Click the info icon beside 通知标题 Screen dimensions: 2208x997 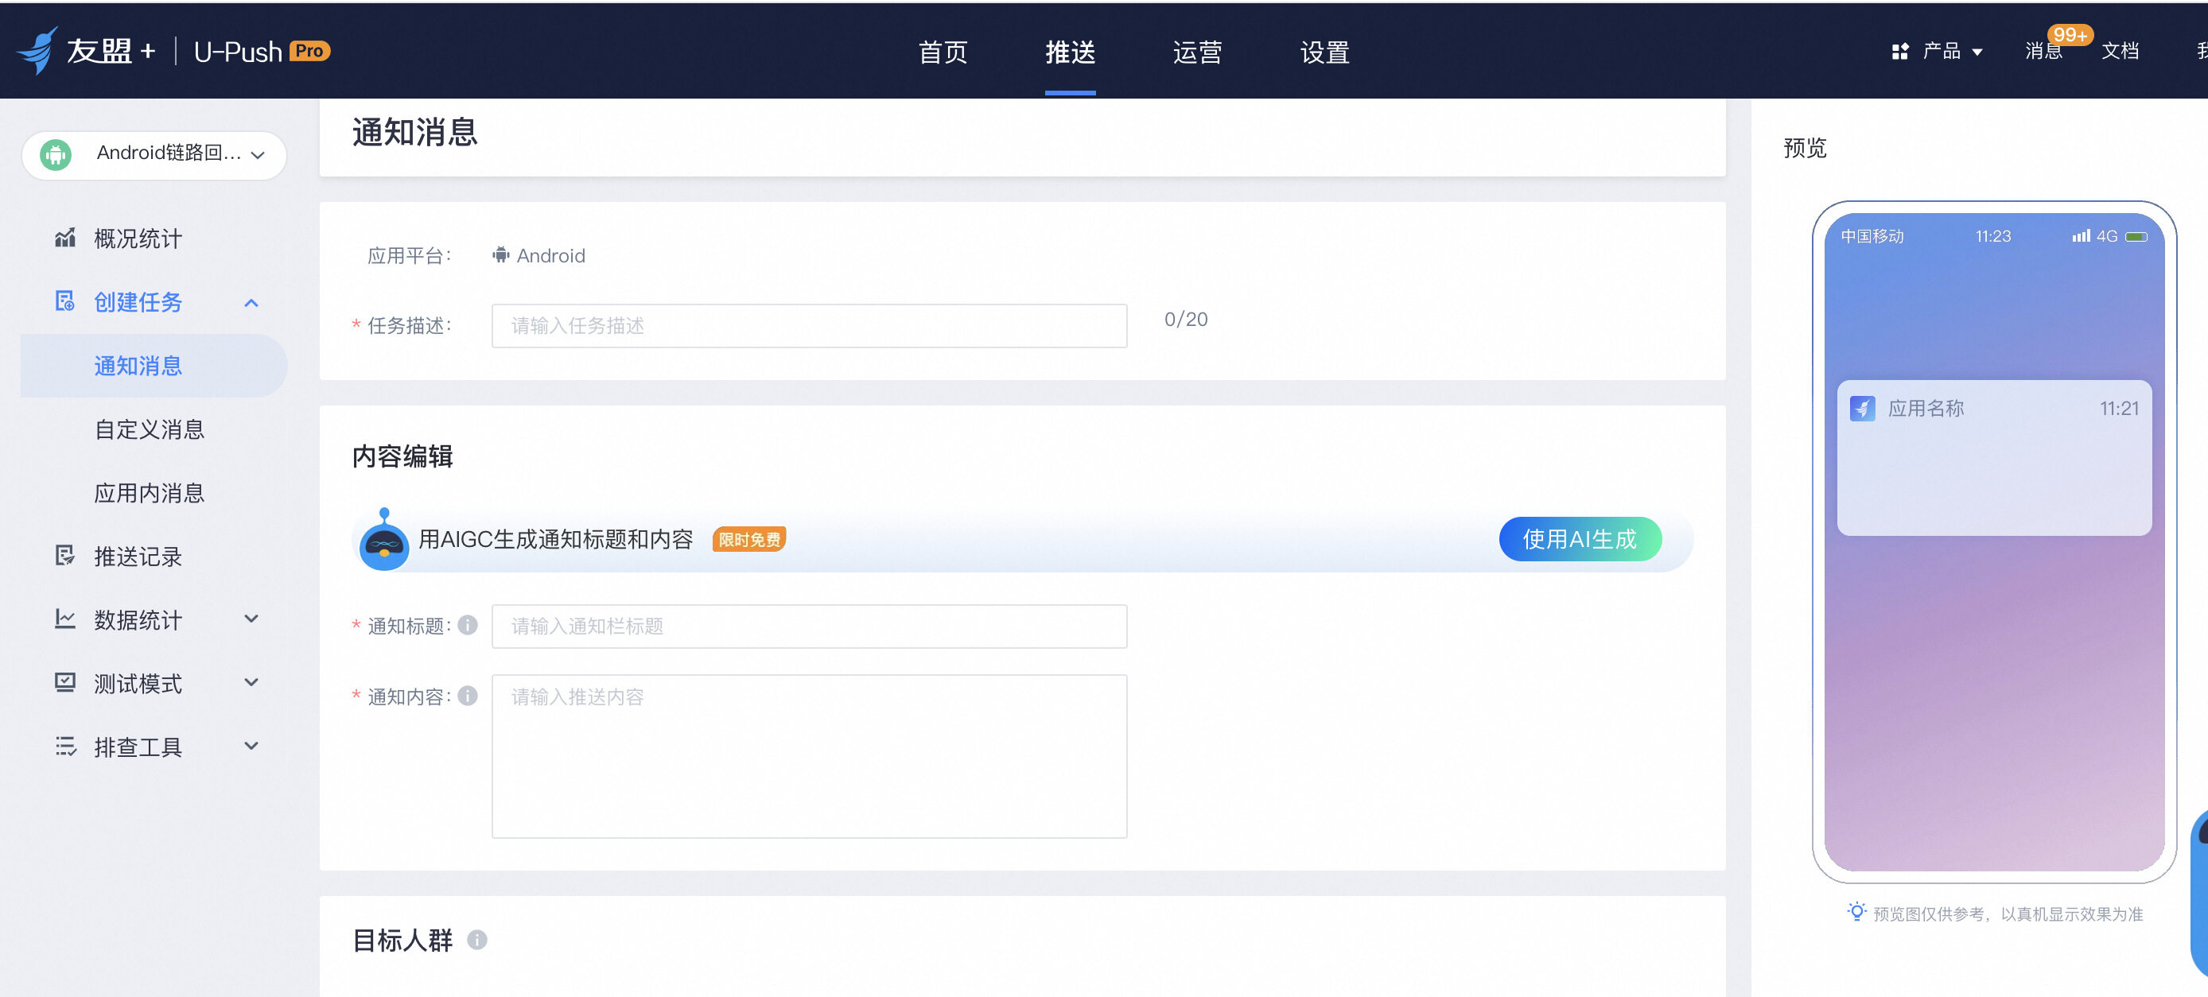click(x=467, y=625)
